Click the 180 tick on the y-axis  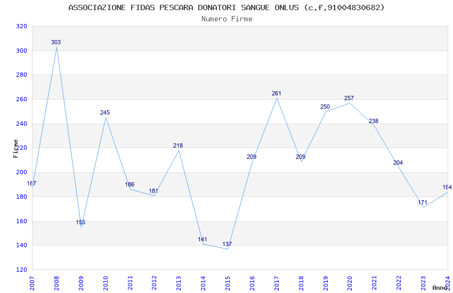(22, 197)
